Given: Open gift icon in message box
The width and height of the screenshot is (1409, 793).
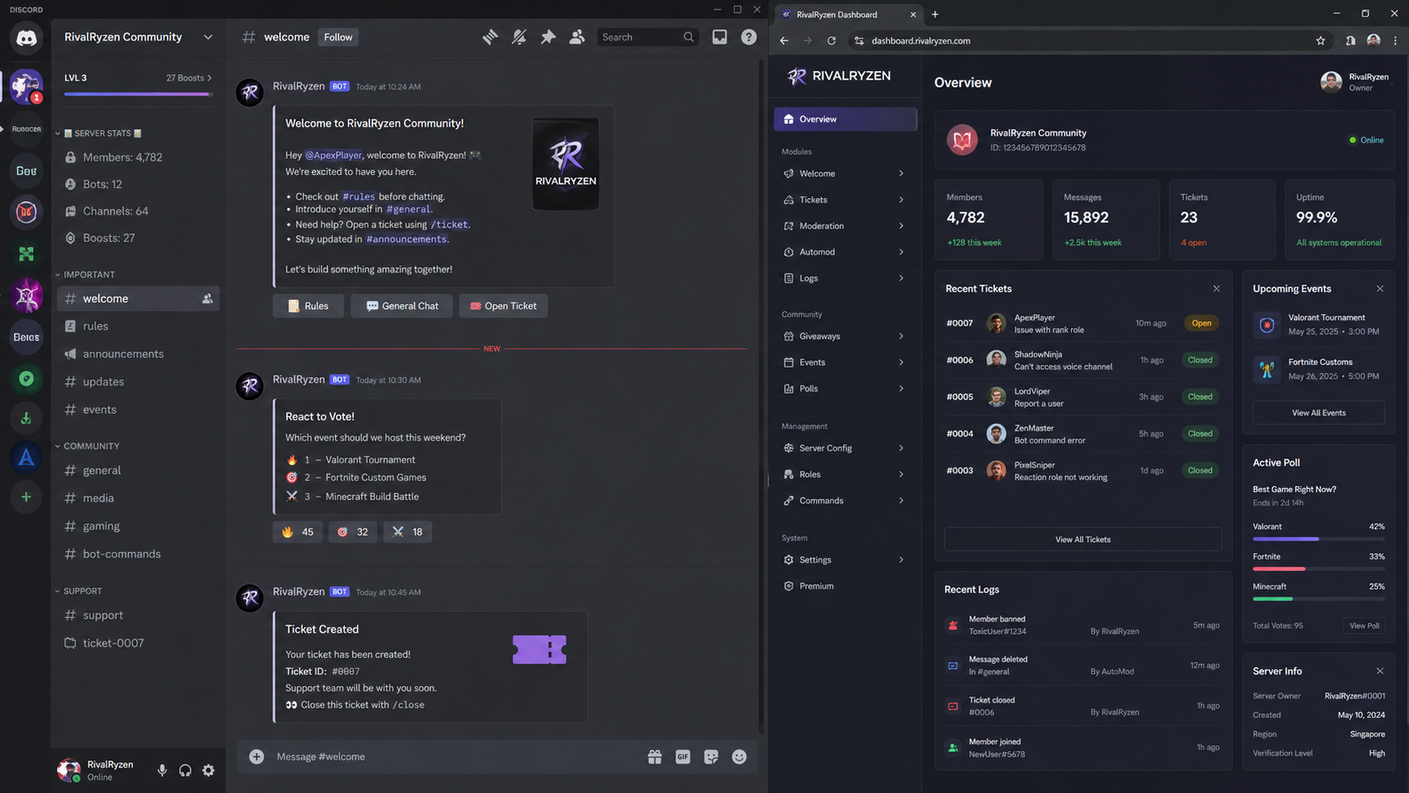Looking at the screenshot, I should pos(655,757).
